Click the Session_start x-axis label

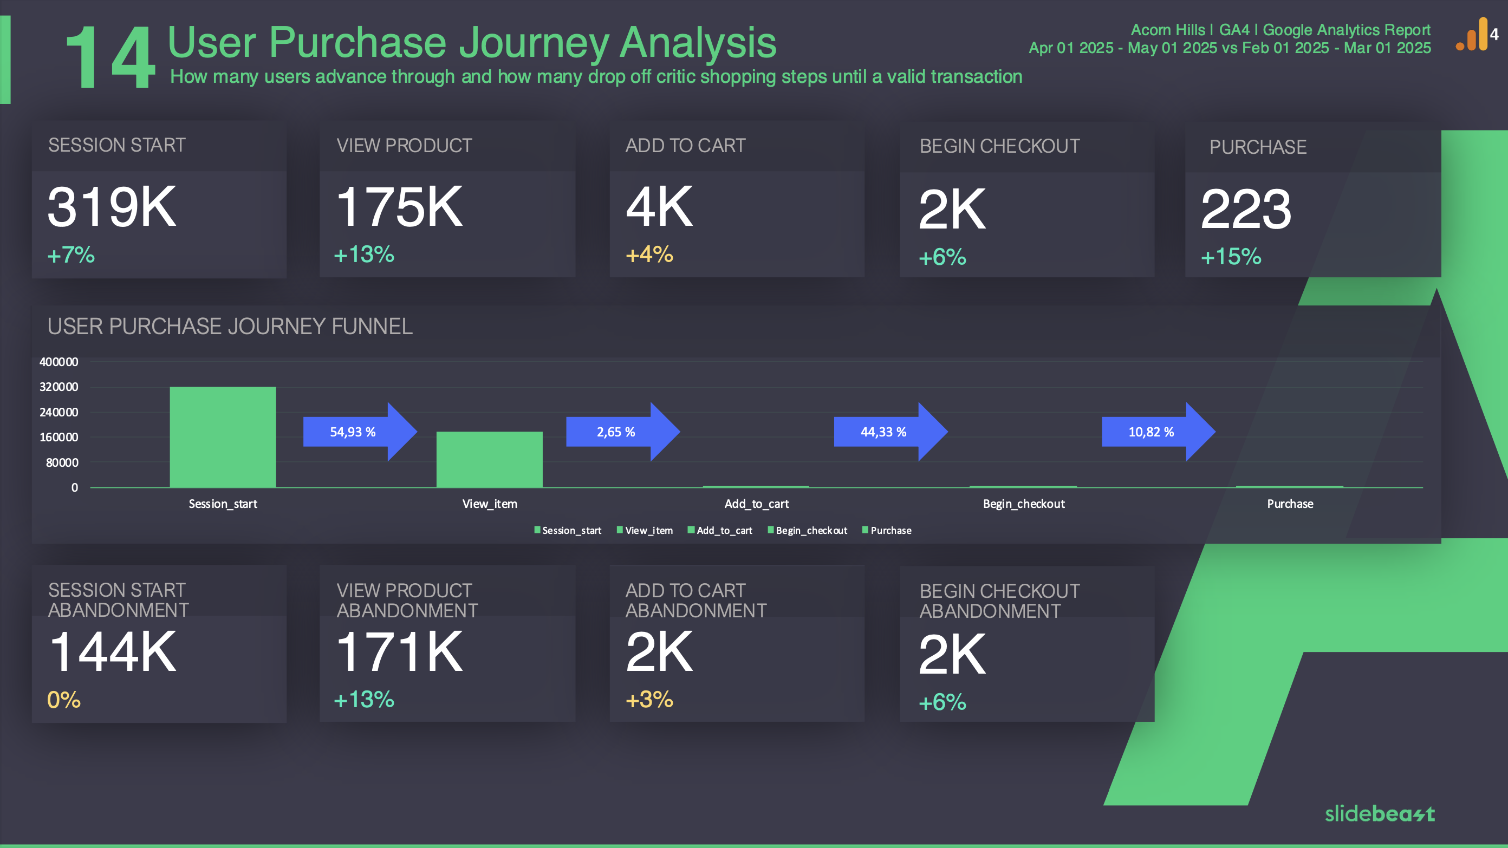pyautogui.click(x=223, y=504)
